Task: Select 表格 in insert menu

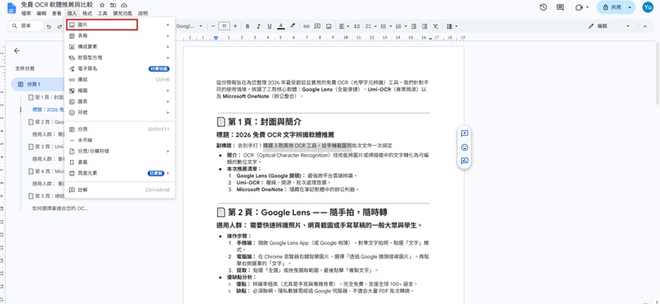Action: 120,35
